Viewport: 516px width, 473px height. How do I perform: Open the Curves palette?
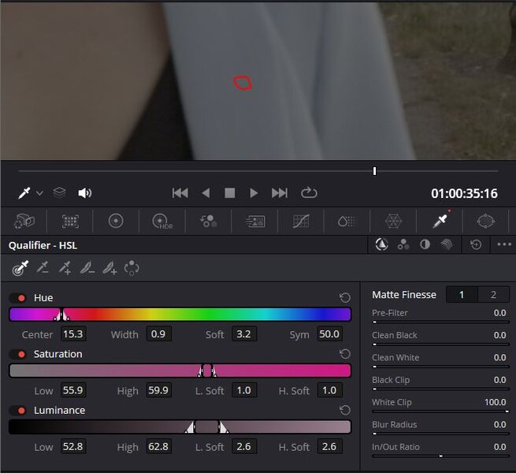[x=301, y=222]
